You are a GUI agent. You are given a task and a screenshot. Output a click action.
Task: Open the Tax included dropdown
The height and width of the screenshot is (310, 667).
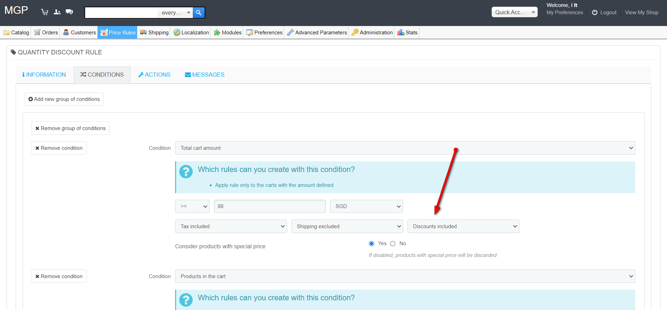click(231, 226)
